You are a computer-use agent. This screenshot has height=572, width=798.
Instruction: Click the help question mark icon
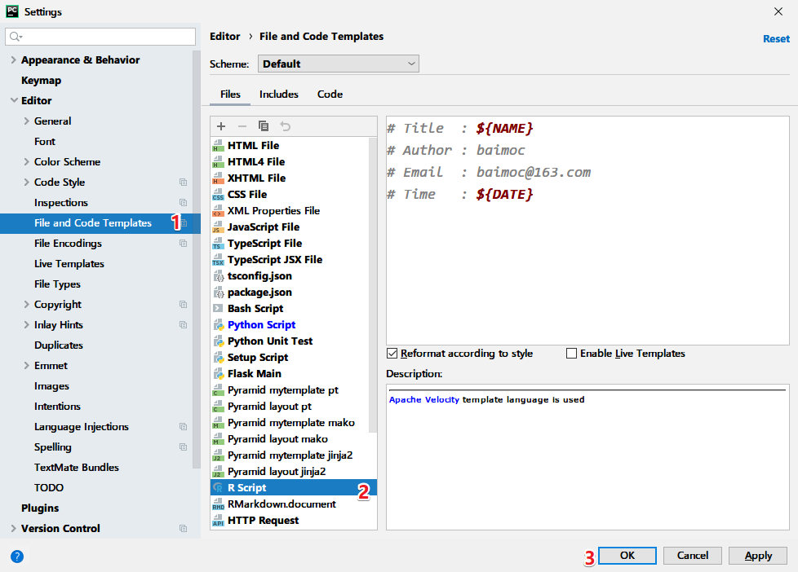pyautogui.click(x=17, y=557)
